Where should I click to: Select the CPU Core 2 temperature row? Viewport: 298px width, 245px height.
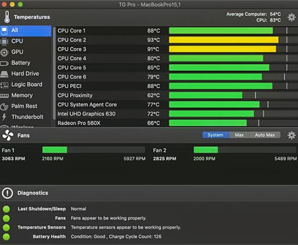click(x=177, y=40)
